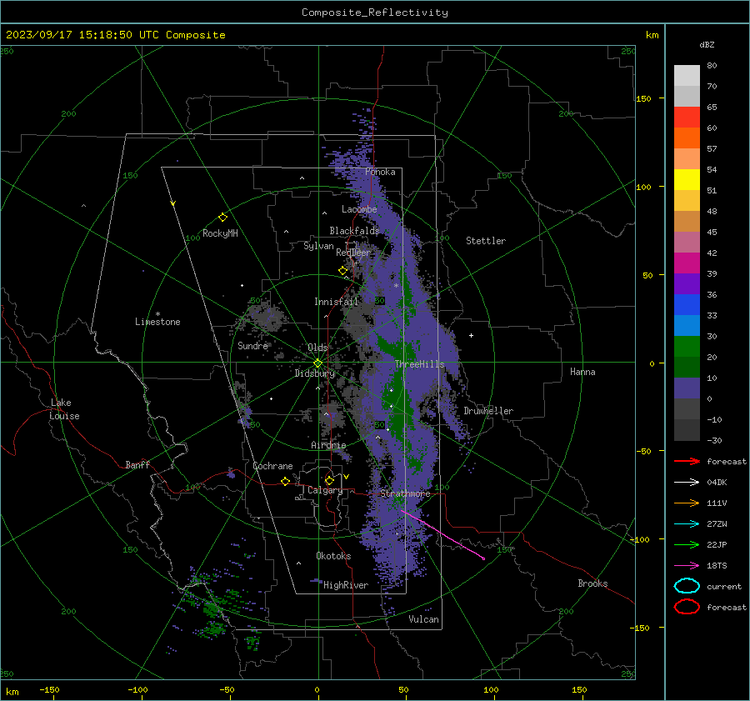Click the Ponoka city label
This screenshot has width=750, height=701.
tap(380, 172)
